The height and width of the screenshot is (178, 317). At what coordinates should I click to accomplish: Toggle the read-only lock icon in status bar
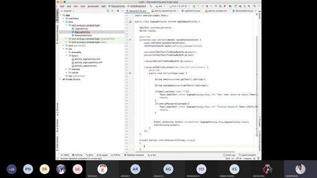[x=254, y=159]
